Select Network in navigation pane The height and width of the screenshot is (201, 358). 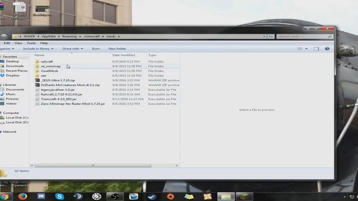(x=10, y=132)
